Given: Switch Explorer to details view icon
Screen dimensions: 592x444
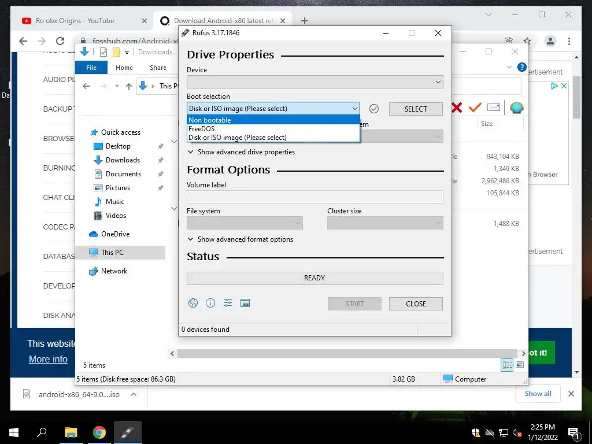Looking at the screenshot, I should point(507,365).
